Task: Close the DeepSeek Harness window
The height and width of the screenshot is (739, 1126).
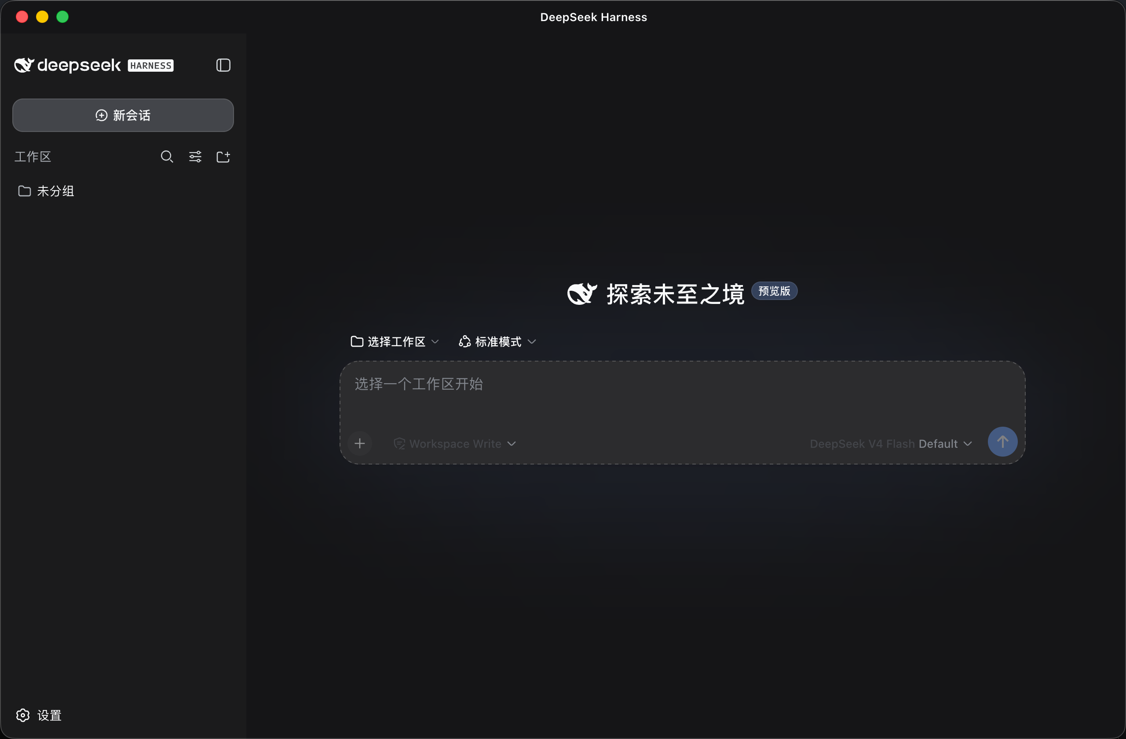Action: 22,17
